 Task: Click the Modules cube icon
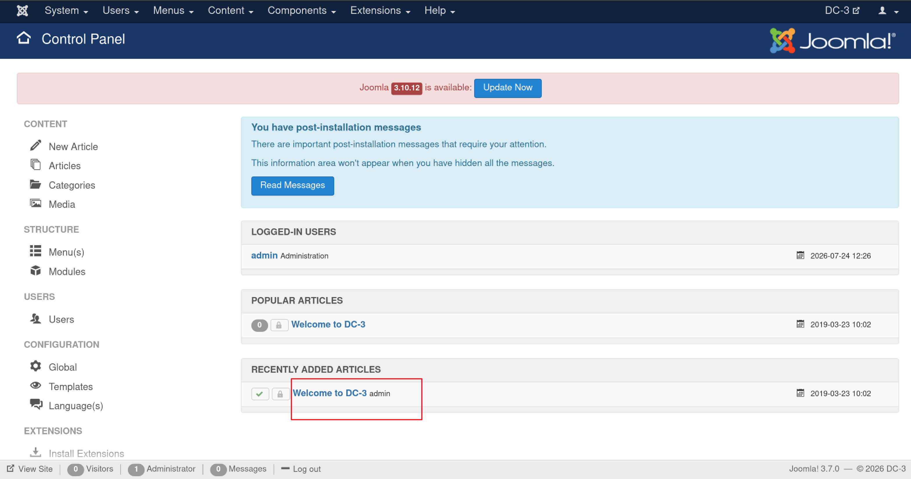35,270
